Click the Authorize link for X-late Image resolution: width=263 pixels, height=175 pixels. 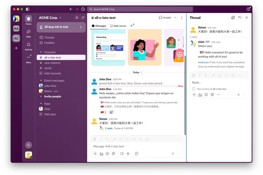[x=203, y=62]
